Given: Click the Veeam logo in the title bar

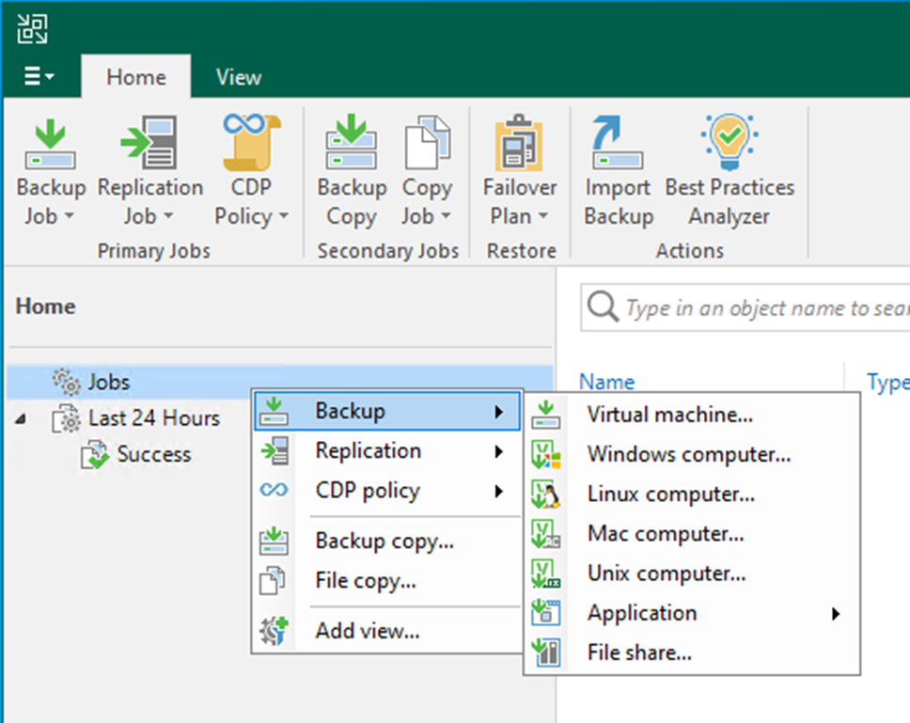Looking at the screenshot, I should [x=33, y=28].
